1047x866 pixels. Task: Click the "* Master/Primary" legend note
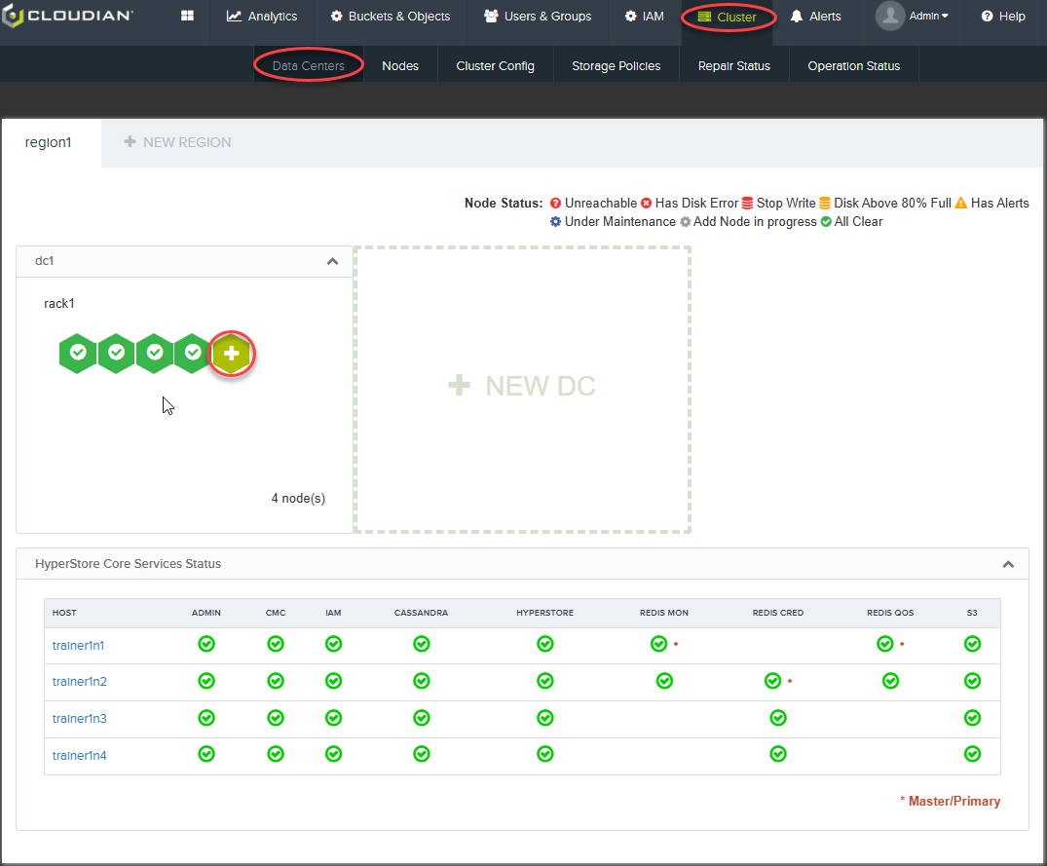pos(950,801)
